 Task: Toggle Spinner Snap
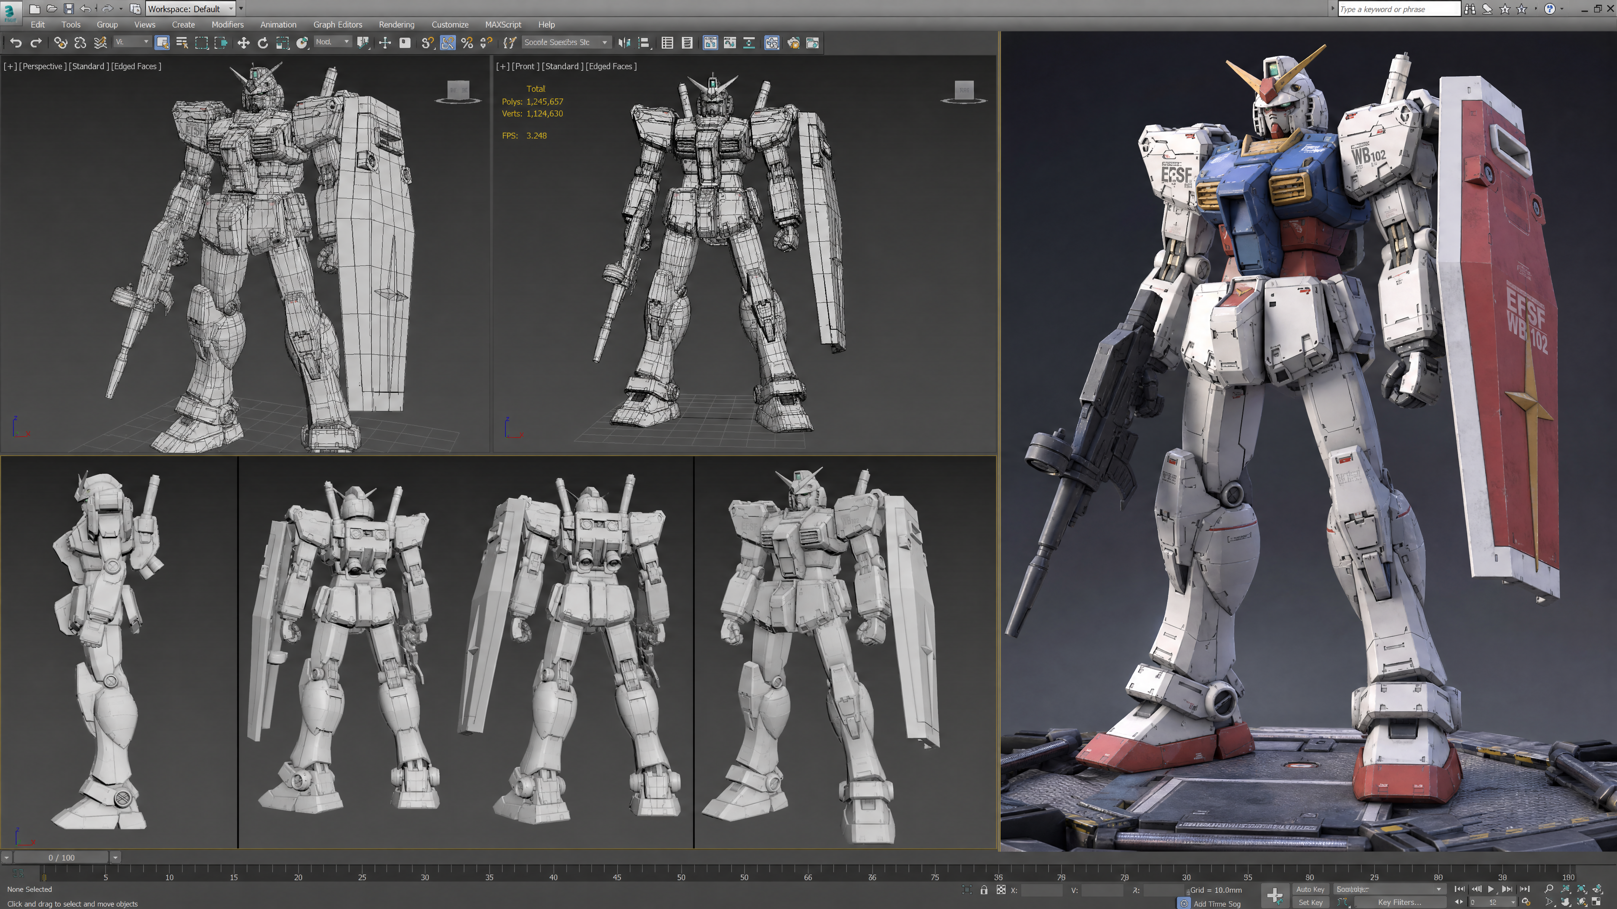click(486, 43)
